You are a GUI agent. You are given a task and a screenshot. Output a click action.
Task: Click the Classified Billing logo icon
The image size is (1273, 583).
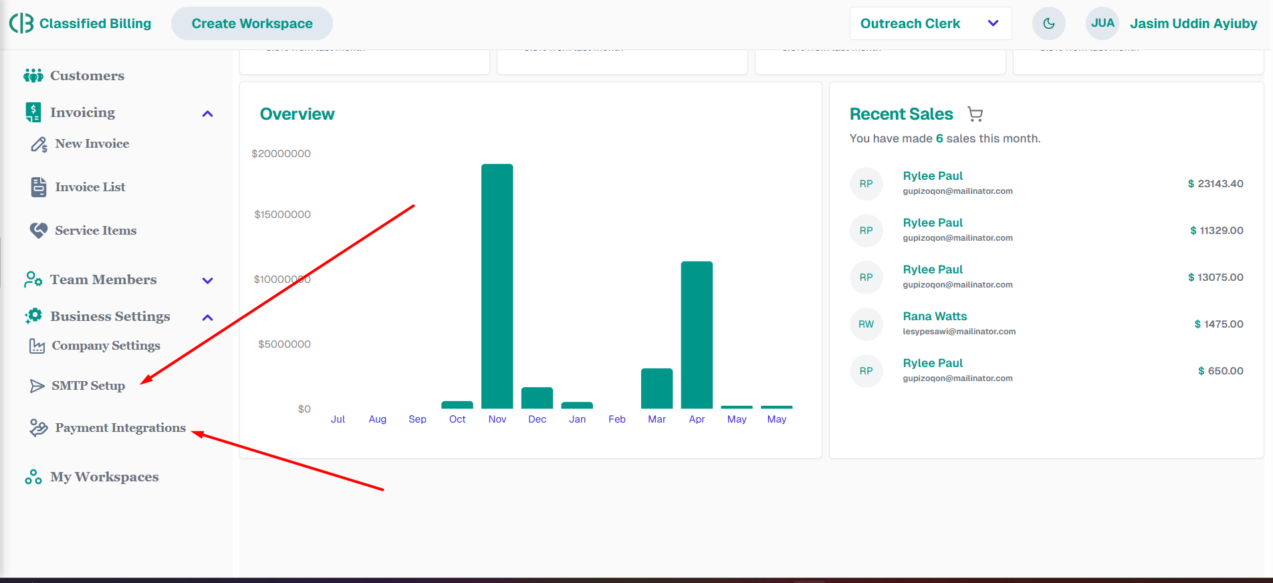(x=21, y=23)
